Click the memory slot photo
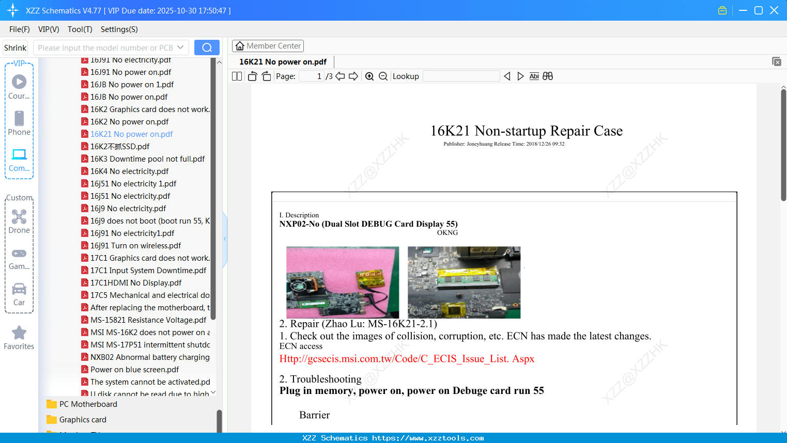Screen dimensions: 787x443 tap(464, 282)
